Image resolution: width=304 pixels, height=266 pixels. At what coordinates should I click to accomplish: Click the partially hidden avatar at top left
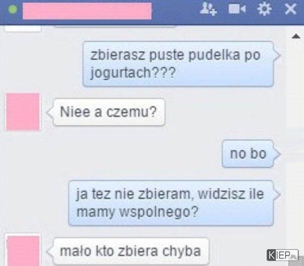coord(23,28)
